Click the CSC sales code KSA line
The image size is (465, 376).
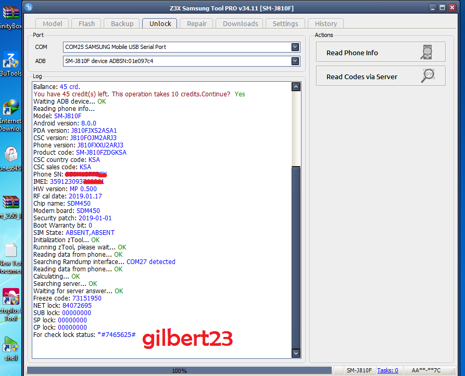62,167
